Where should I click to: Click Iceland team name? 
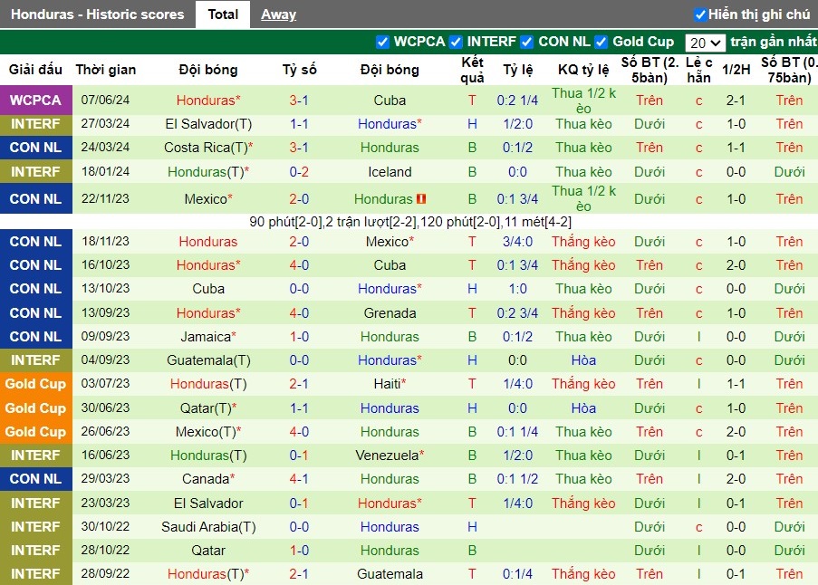[x=390, y=171]
